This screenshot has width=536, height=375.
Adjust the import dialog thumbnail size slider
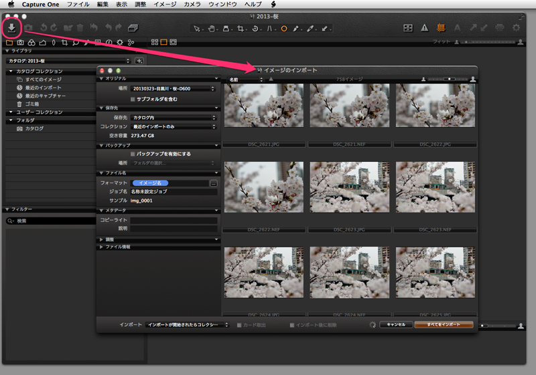pyautogui.click(x=449, y=79)
